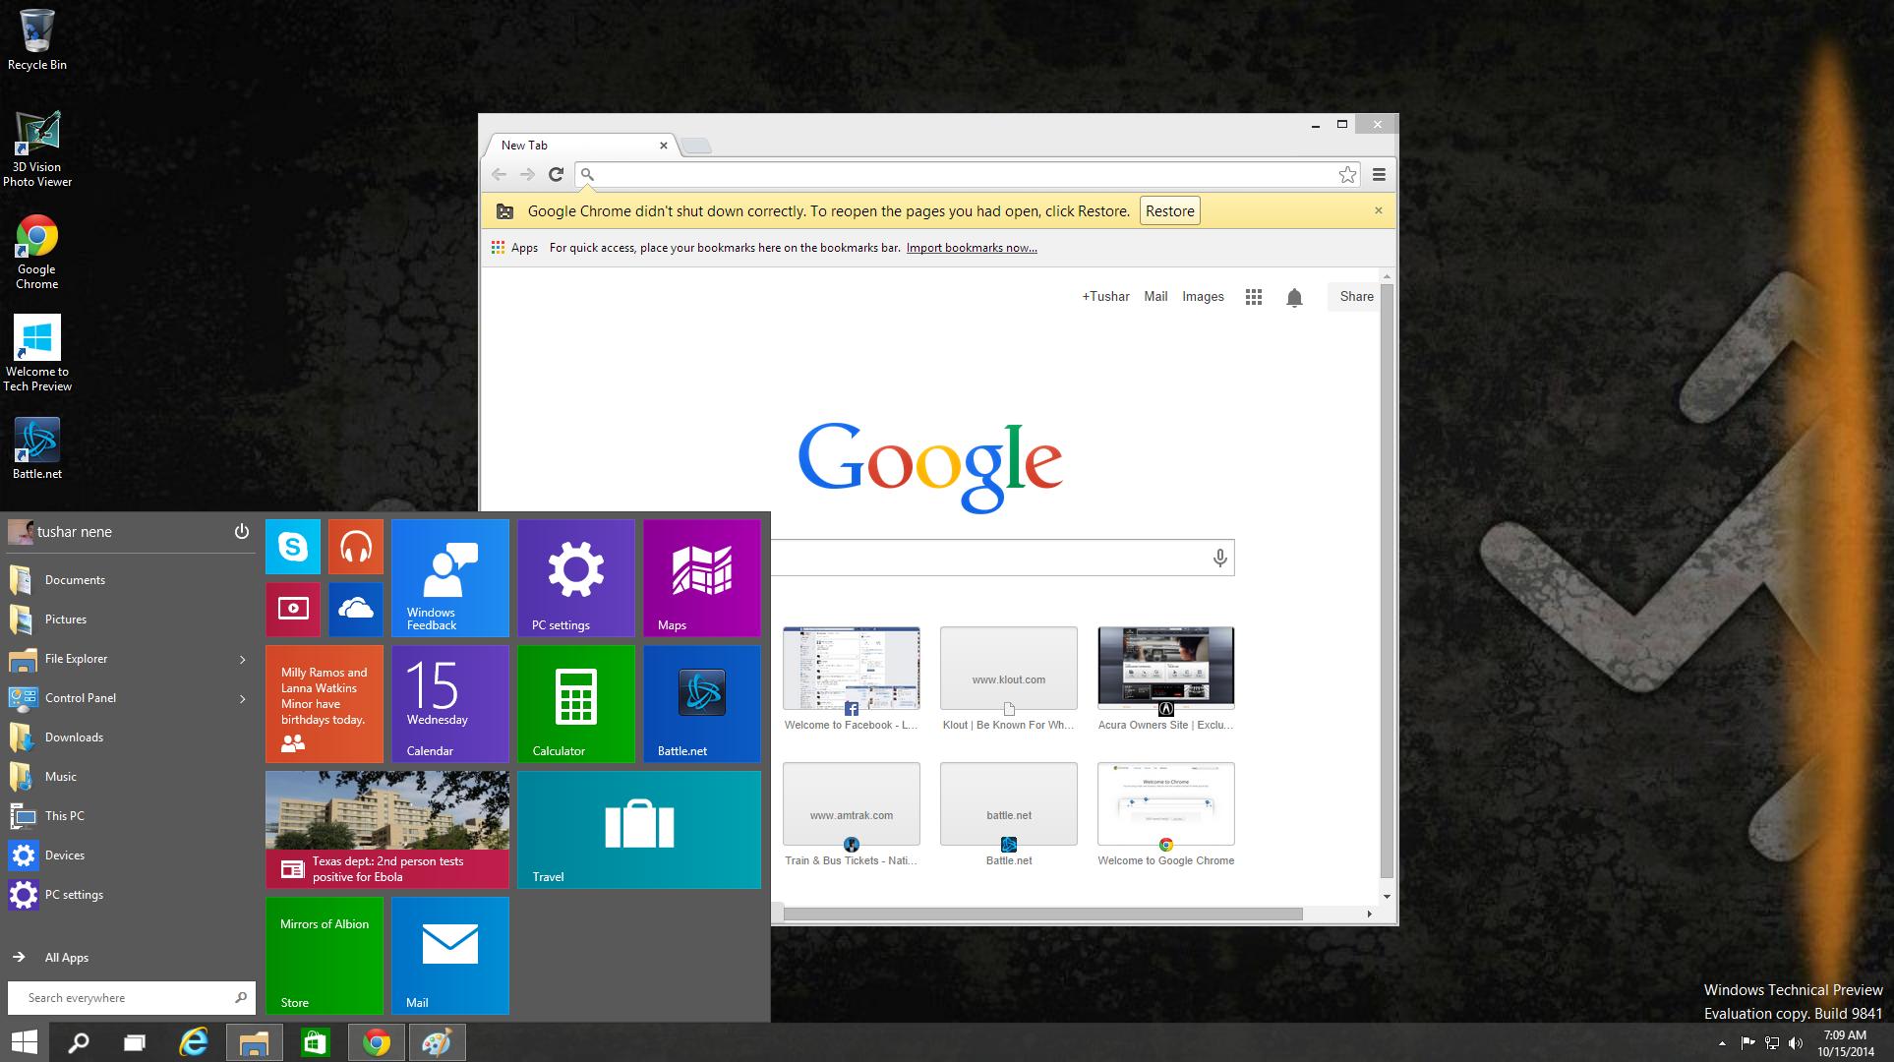Click the Restore button in Chrome
The image size is (1894, 1062).
1169,211
